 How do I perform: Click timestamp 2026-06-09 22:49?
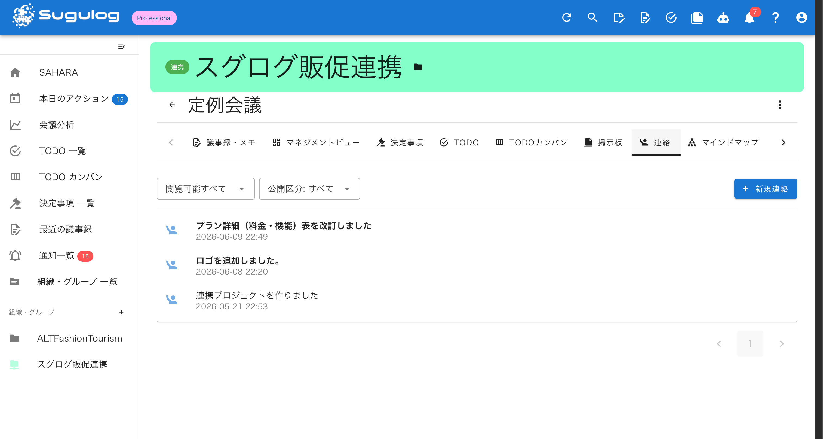point(232,237)
